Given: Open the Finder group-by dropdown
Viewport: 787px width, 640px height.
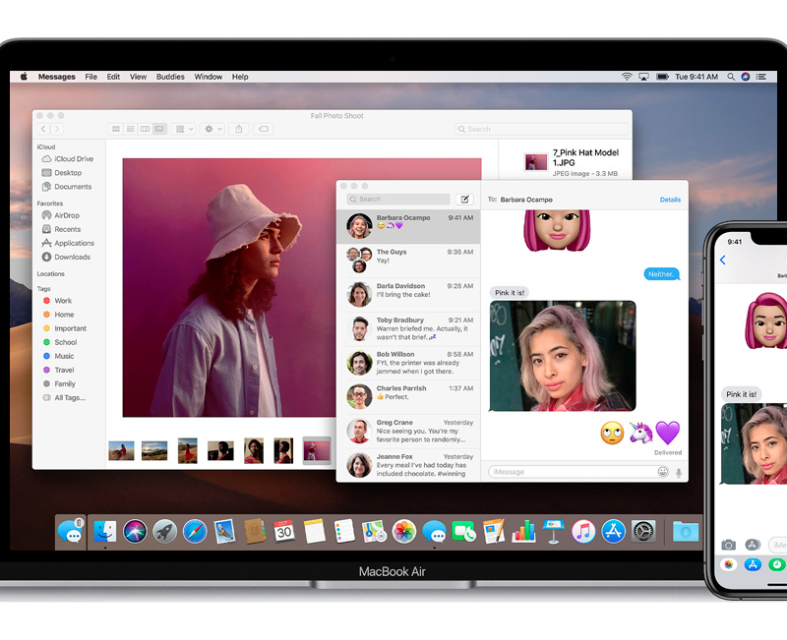Looking at the screenshot, I should tap(184, 129).
